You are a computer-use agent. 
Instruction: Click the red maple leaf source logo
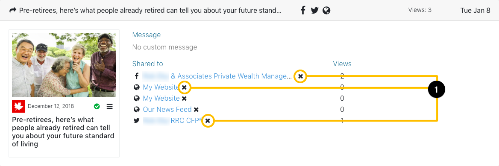(18, 106)
